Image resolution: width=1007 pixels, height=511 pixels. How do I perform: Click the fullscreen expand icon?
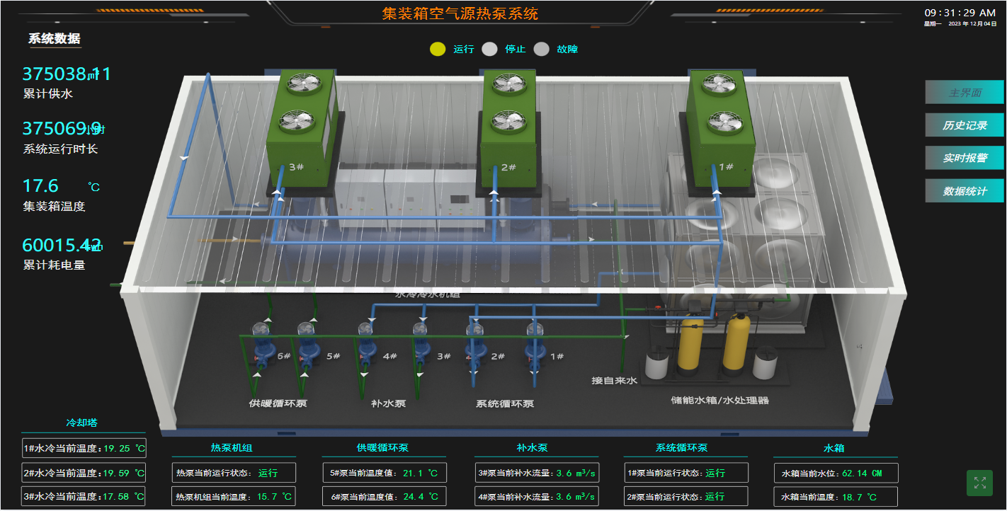click(980, 483)
